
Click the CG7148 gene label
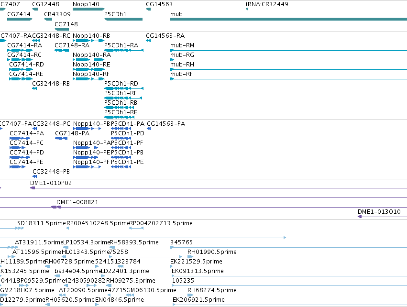(x=66, y=24)
